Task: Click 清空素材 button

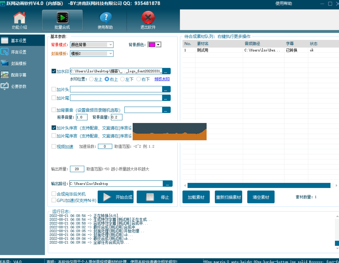Action: pyautogui.click(x=261, y=197)
